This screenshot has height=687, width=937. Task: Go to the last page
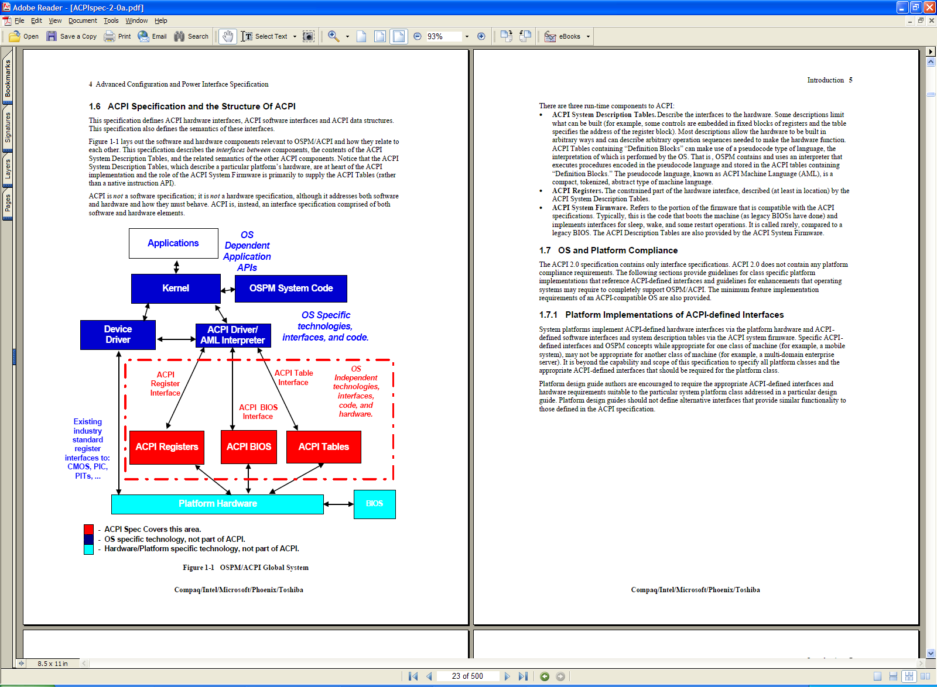click(x=523, y=676)
